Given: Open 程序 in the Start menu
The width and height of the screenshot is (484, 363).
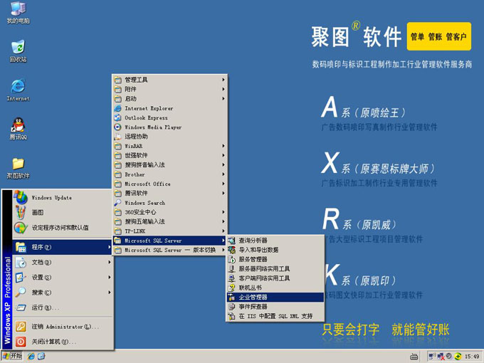Looking at the screenshot, I should 63,247.
